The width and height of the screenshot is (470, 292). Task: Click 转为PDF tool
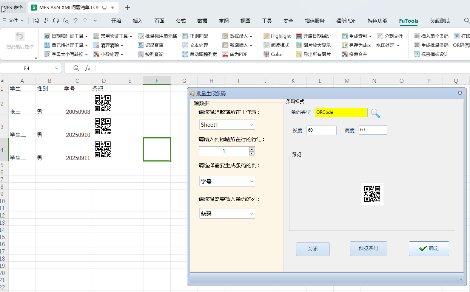coord(235,54)
